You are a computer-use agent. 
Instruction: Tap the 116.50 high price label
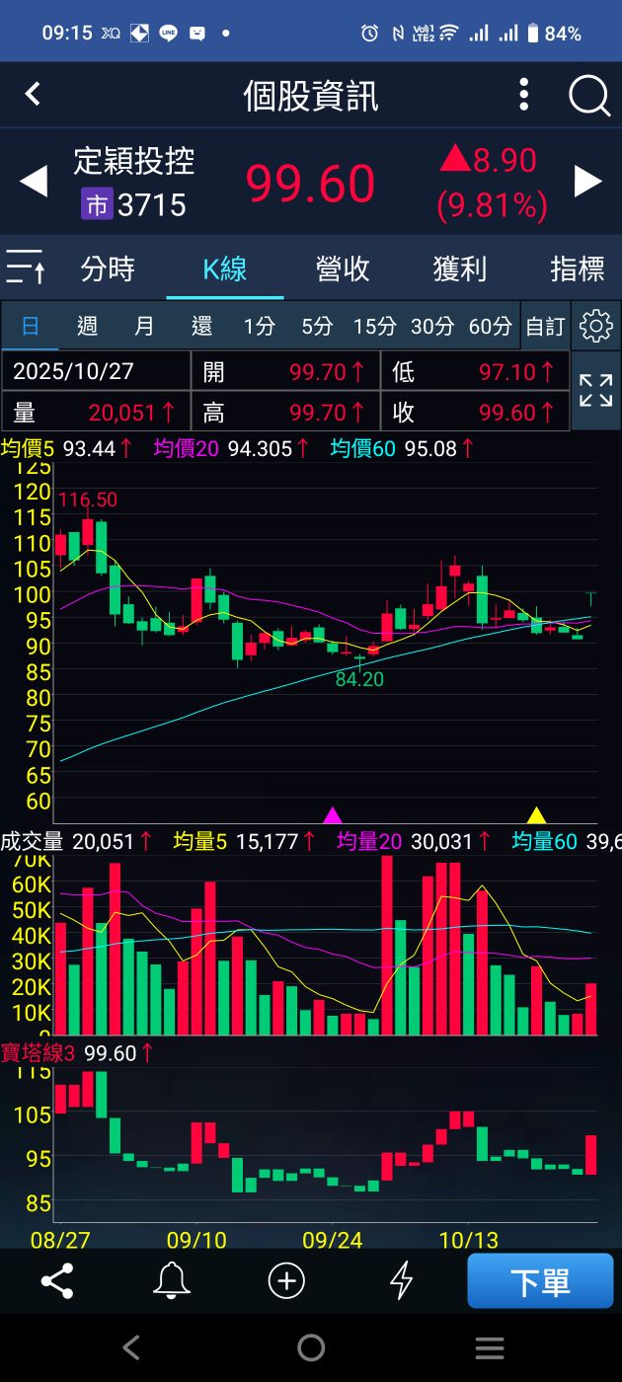point(87,499)
